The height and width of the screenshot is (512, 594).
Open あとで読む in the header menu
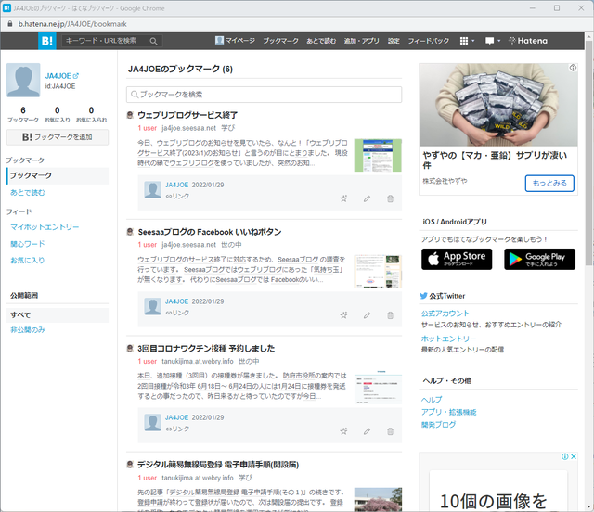[x=321, y=41]
